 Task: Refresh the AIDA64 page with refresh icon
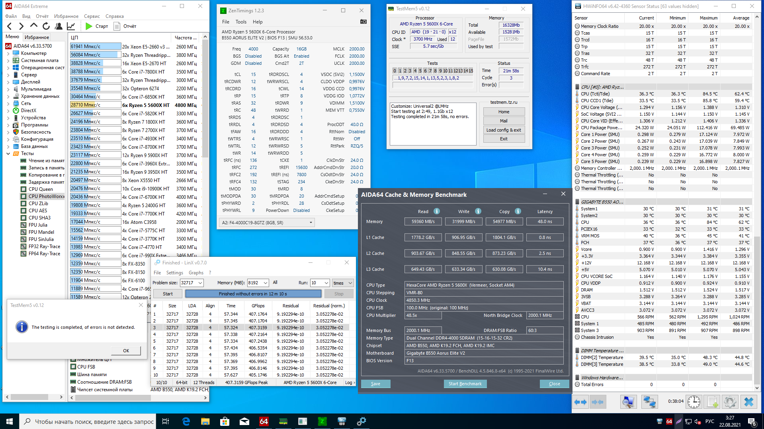click(x=46, y=26)
